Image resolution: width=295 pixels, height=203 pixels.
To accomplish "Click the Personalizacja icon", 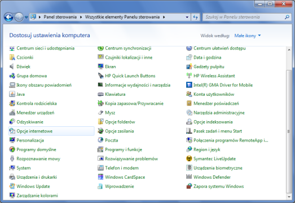I will pos(12,140).
